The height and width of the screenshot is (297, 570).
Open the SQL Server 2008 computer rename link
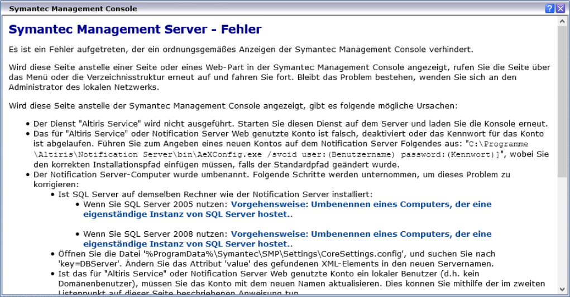(x=361, y=234)
